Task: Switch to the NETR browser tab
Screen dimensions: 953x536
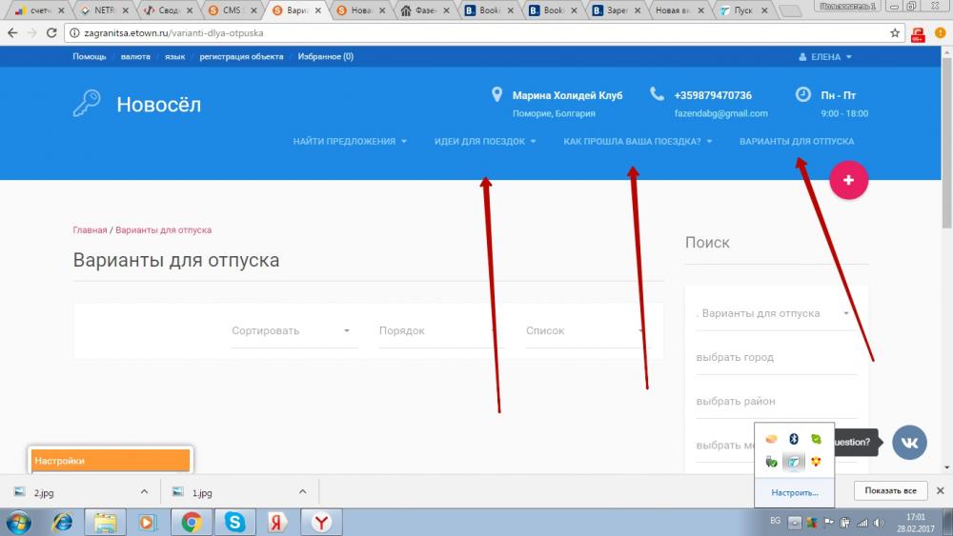Action: tap(104, 10)
